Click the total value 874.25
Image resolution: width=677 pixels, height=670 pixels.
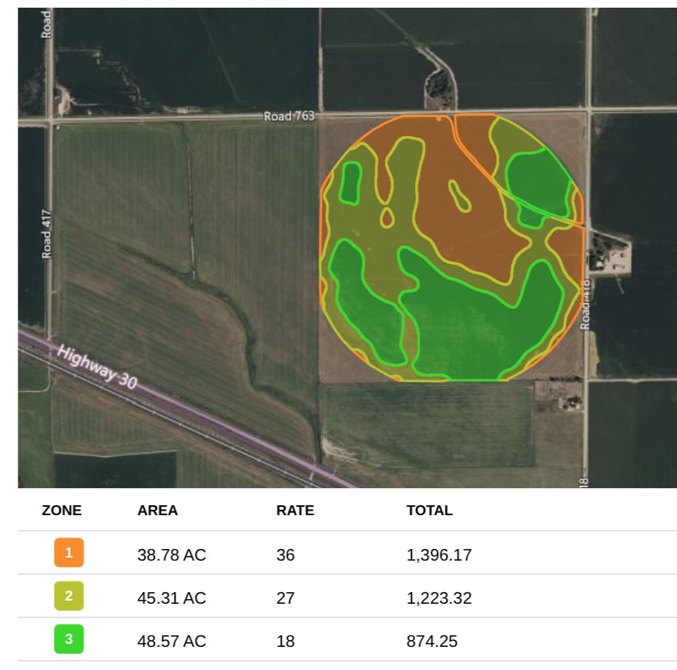pyautogui.click(x=432, y=641)
